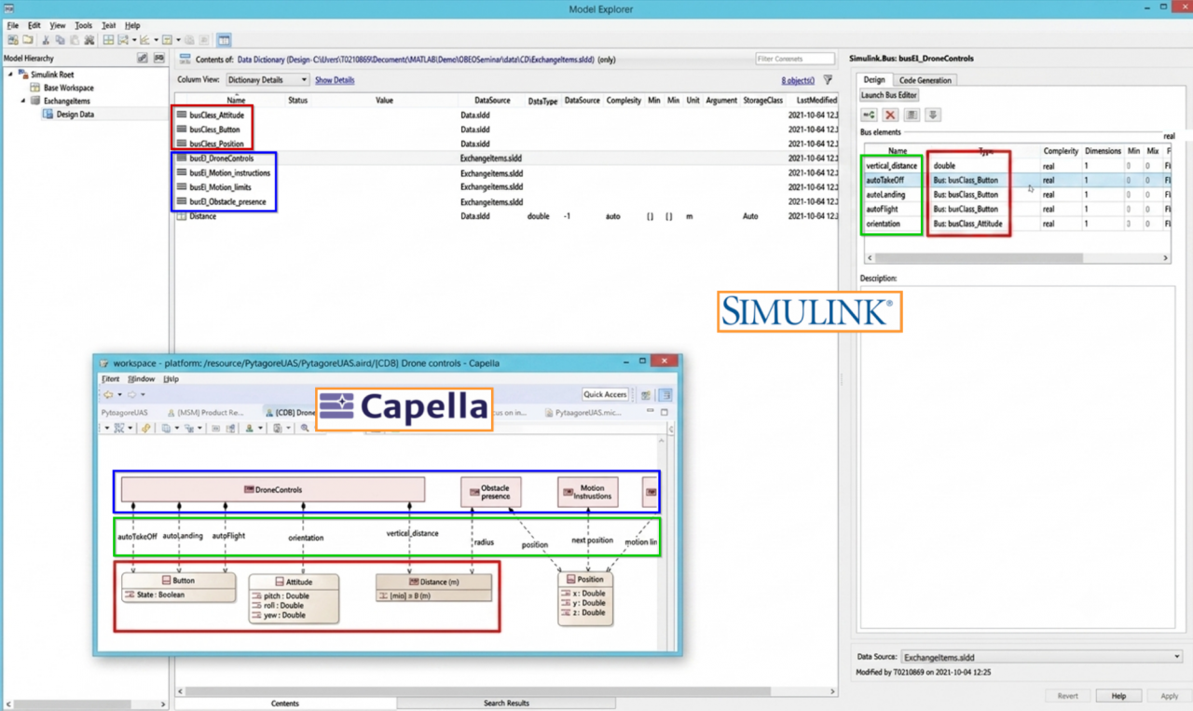
Task: Click the bus elements table horizontal scrollbar
Action: 1016,258
